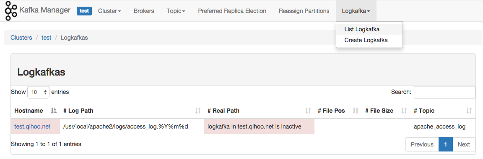Click the Clusters breadcrumb link
This screenshot has width=483, height=159.
pyautogui.click(x=21, y=38)
